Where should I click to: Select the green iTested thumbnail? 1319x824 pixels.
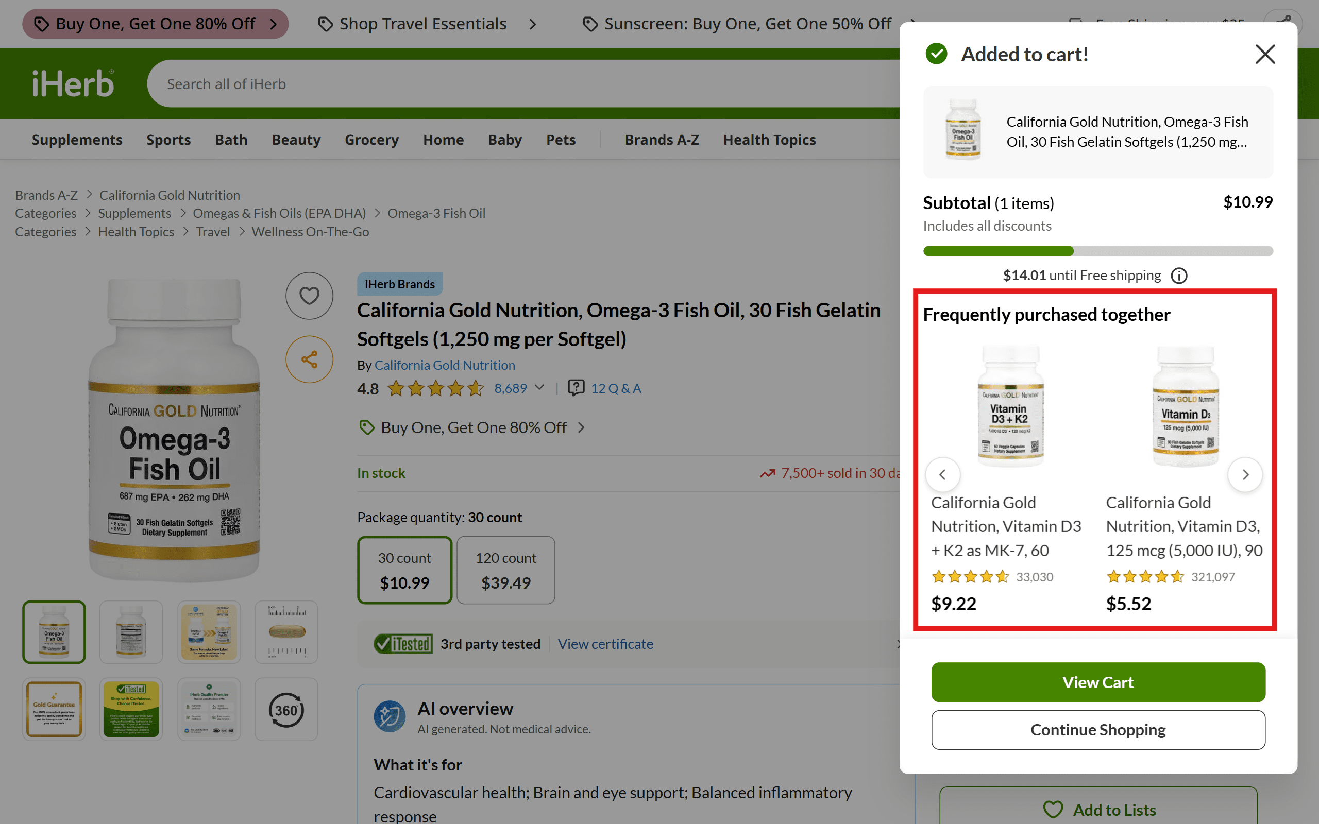[x=131, y=709]
